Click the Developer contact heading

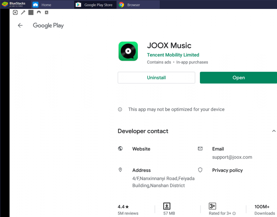pyautogui.click(x=143, y=131)
